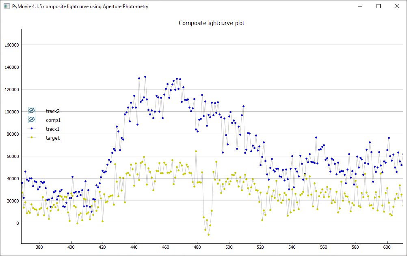407x256 pixels.
Task: Click the blue track1 legend marker
Action: click(32, 129)
